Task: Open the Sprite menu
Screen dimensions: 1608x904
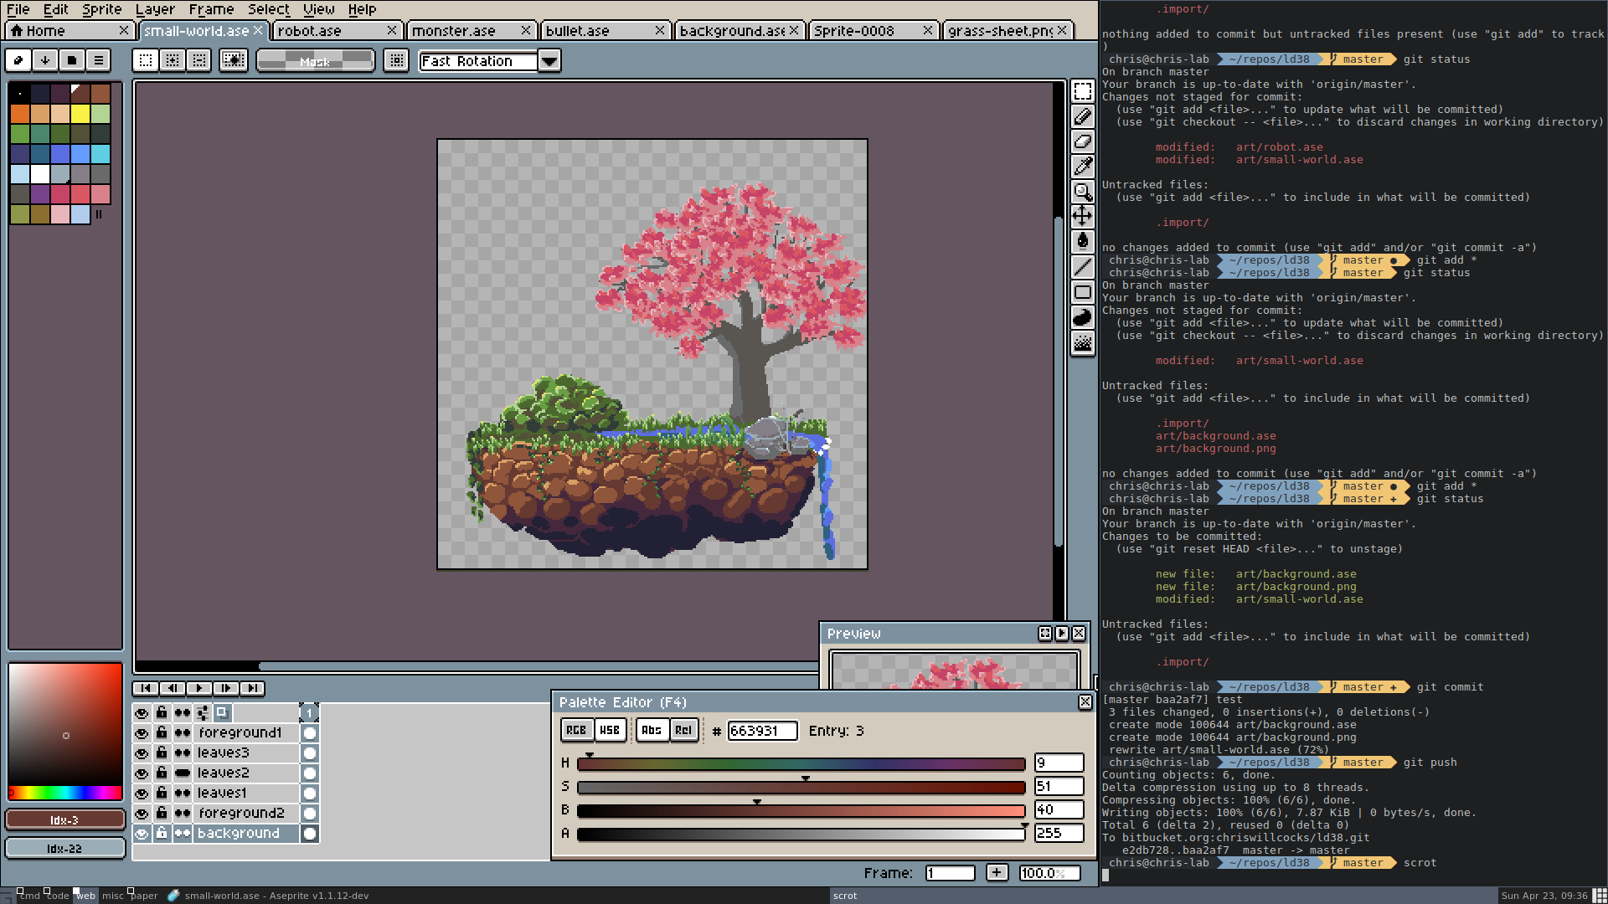Action: click(x=101, y=9)
